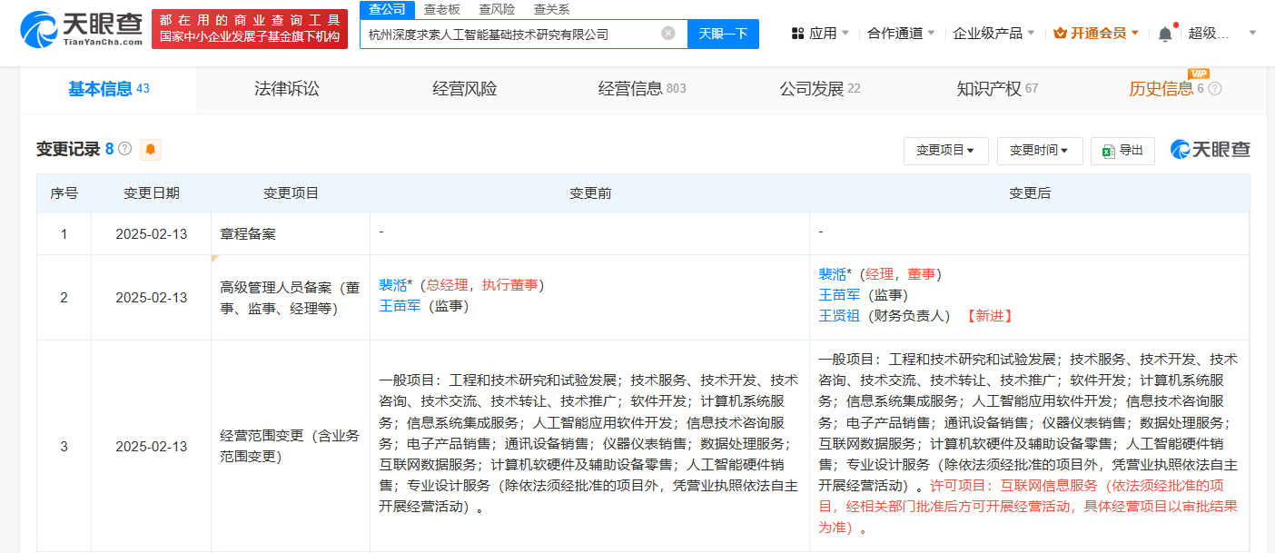Switch to the 法律诉讼 tab
The width and height of the screenshot is (1275, 553).
(286, 89)
